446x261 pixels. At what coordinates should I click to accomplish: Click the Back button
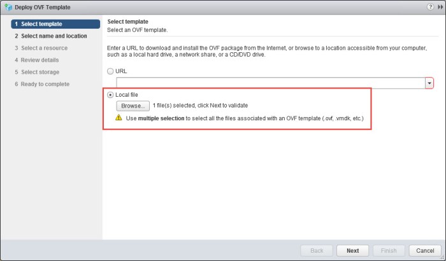pos(317,250)
